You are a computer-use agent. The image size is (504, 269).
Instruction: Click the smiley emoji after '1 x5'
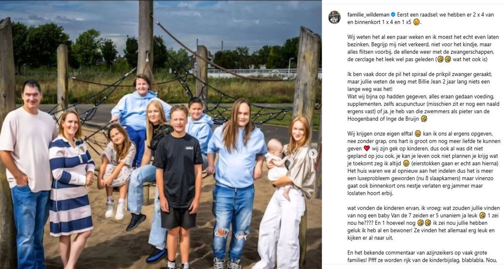click(x=416, y=22)
